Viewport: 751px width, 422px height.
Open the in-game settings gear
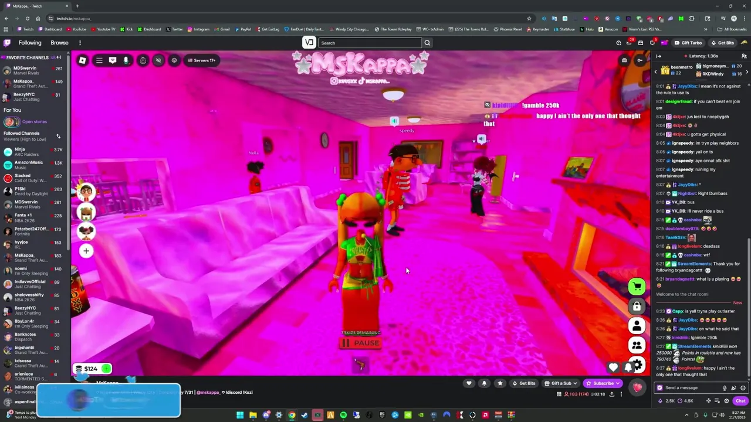tap(638, 366)
